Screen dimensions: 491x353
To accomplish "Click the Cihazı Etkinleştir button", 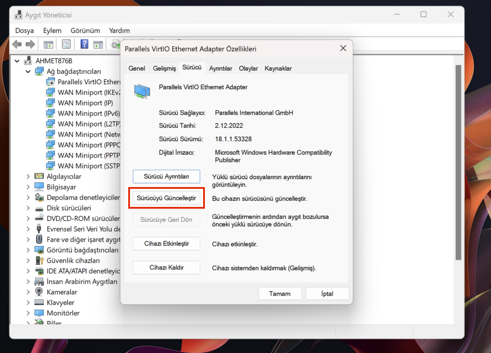I will coord(166,244).
